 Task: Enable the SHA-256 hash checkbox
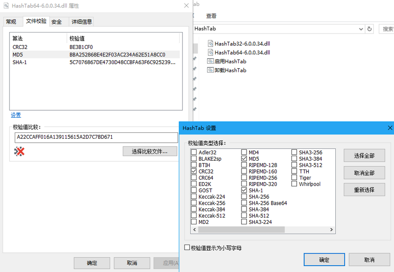click(245, 196)
